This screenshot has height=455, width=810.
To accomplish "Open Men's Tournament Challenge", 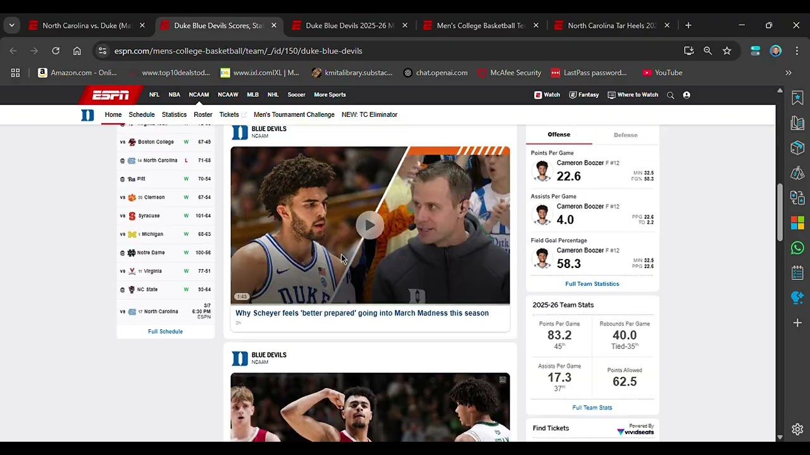I will tap(294, 115).
